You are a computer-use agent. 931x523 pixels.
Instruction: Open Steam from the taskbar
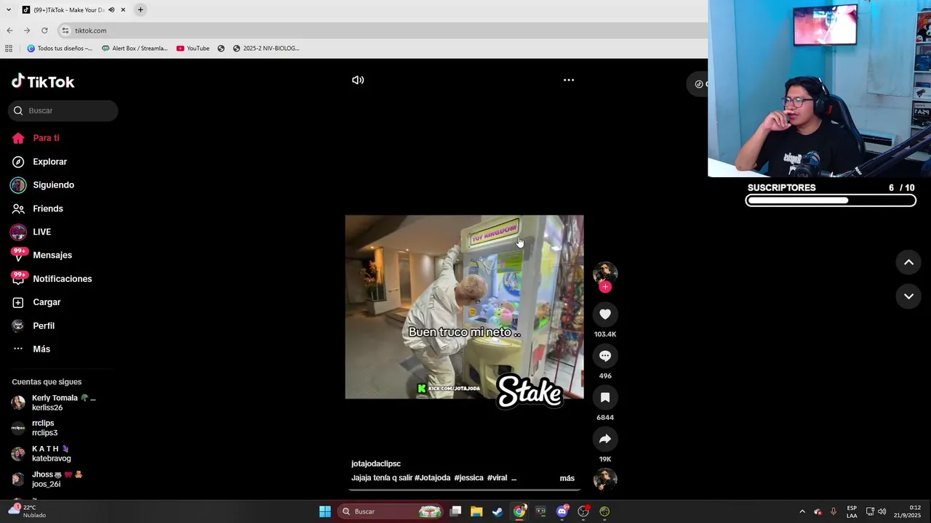click(x=498, y=511)
